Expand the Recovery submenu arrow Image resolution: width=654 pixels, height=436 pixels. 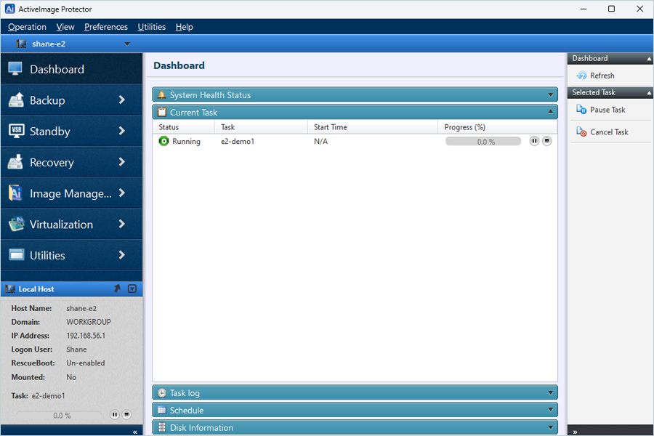[121, 161]
